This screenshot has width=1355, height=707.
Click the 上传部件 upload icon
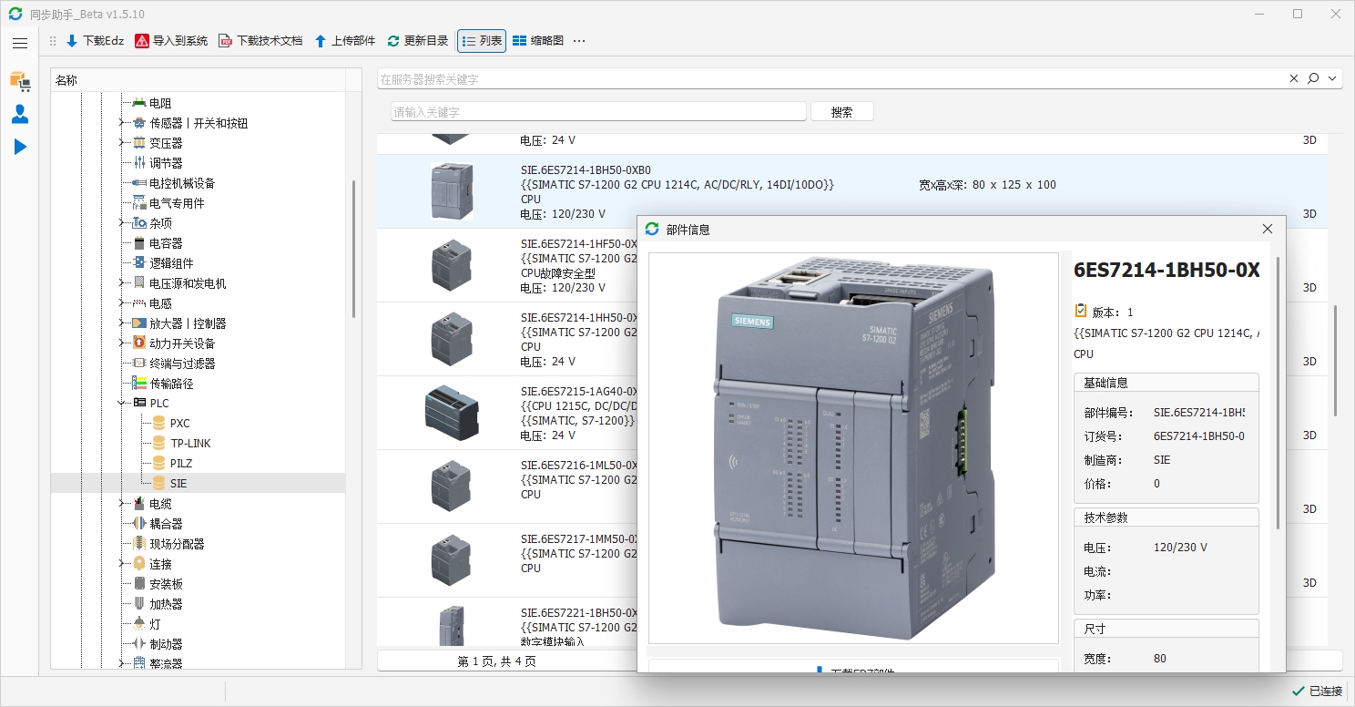320,41
